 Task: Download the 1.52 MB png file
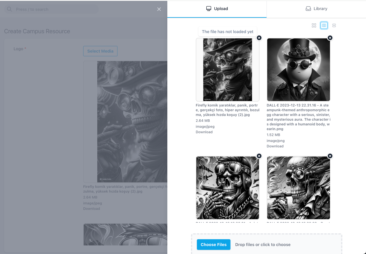pyautogui.click(x=275, y=146)
